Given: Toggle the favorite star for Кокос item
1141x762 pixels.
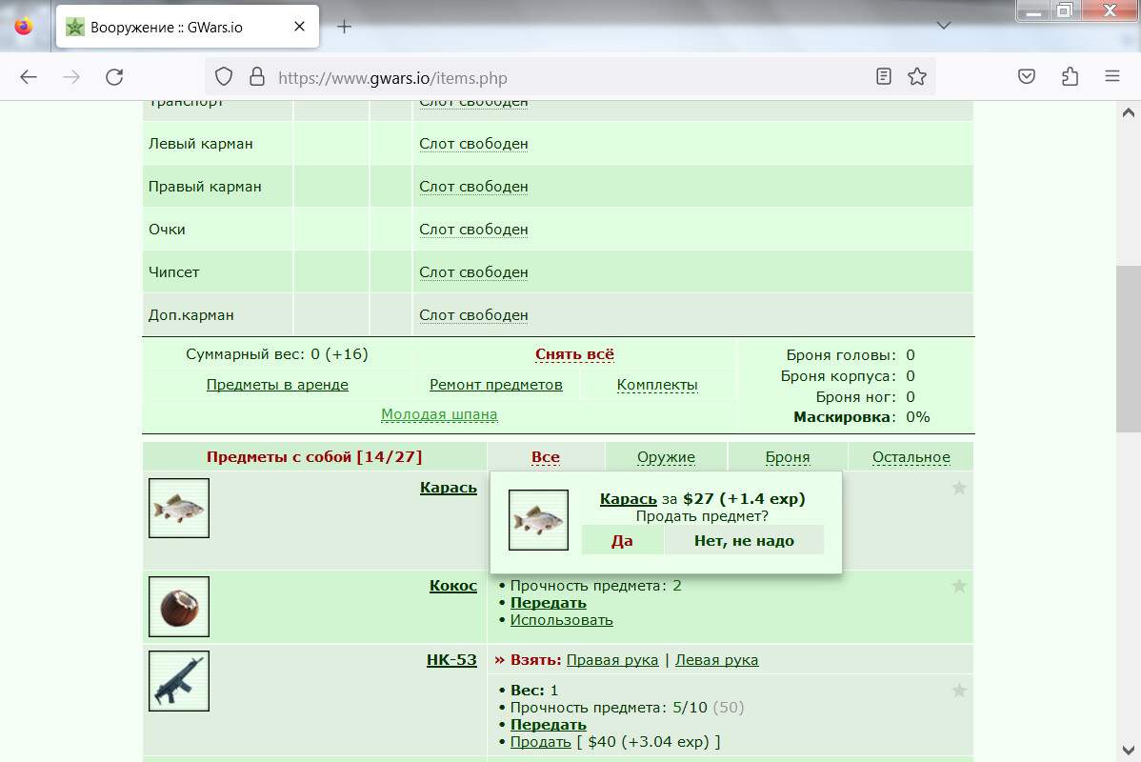Looking at the screenshot, I should (x=959, y=586).
